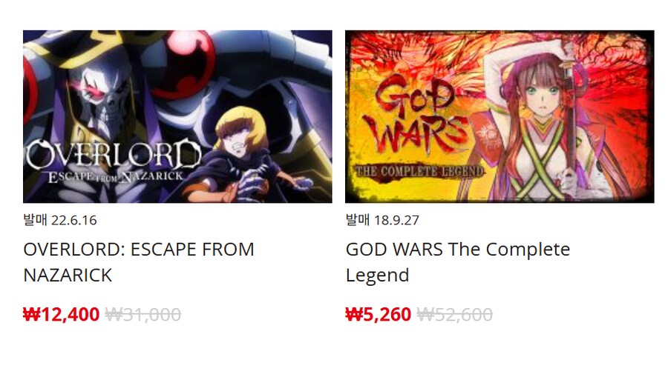Select the ₩12,400 sale price
This screenshot has width=668, height=377.
(61, 315)
